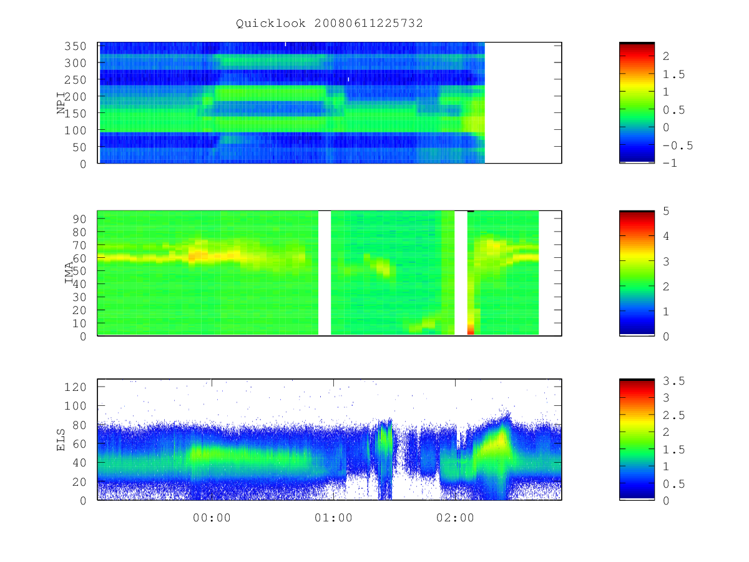The height and width of the screenshot is (562, 749).
Task: Click the 0.5 value on NPI colorbar
Action: coord(673,110)
